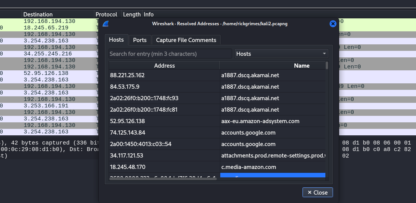Click the Protocol column header

point(106,15)
